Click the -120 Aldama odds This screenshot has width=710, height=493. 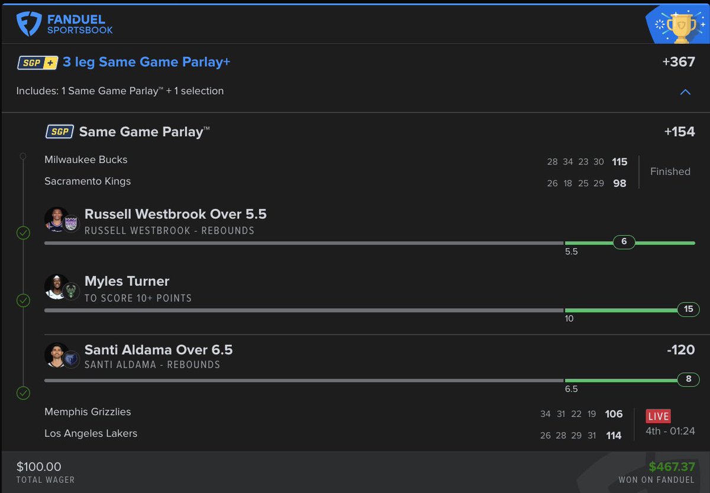coord(680,350)
